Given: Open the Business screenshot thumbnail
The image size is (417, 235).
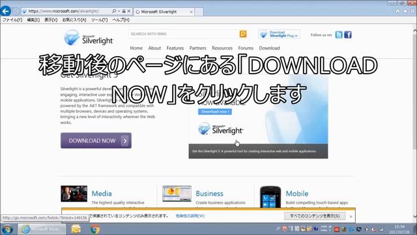Looking at the screenshot, I should [177, 194].
